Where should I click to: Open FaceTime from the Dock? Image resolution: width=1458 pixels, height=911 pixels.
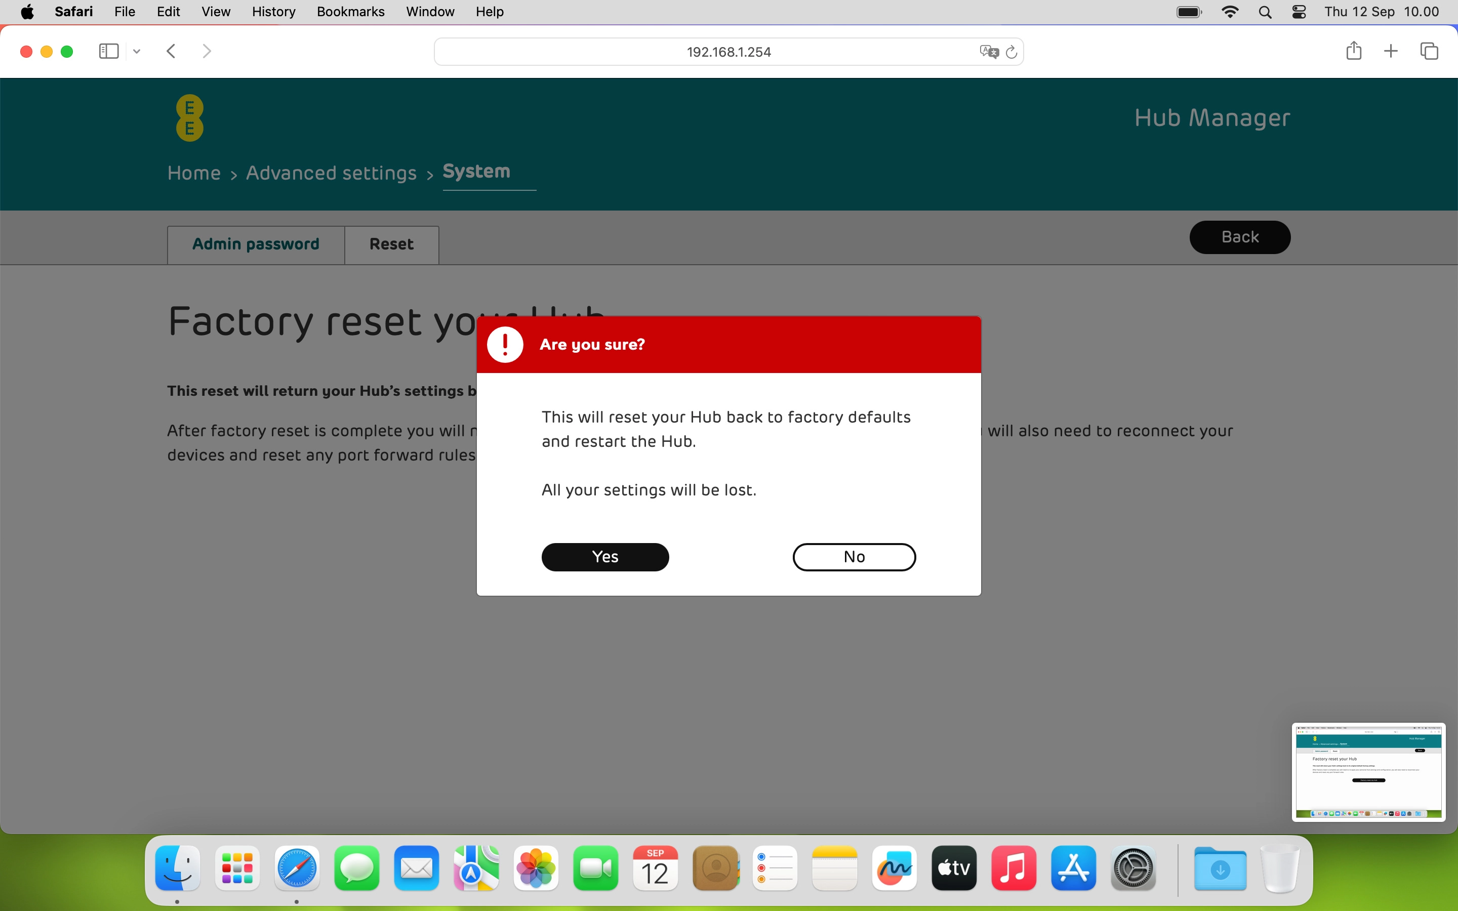tap(595, 868)
